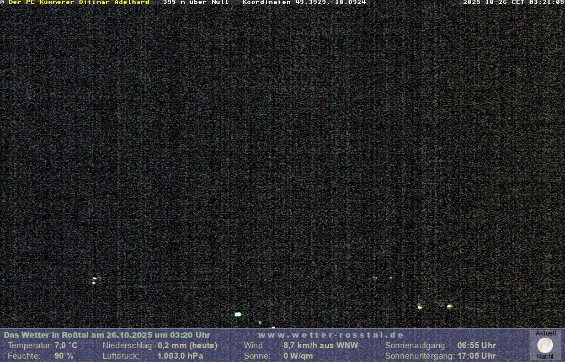Screen dimensions: 565x362
Task: Click the Sonnenaufgang time 06:55 Uhr
Action: [476, 345]
